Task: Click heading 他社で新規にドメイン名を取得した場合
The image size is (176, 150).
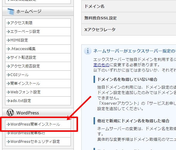Action: click(133, 121)
